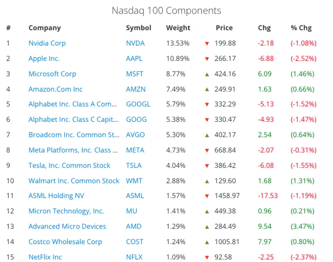Screen dimensions: 333x262
Task: Open the Nvidia Corp company link
Action: [47, 43]
